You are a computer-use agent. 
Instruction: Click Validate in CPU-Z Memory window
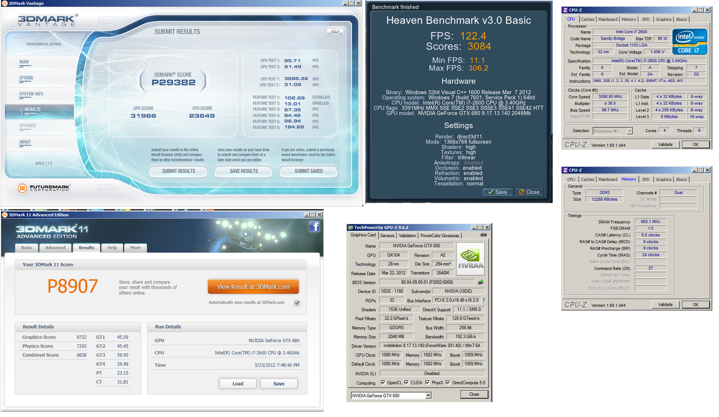point(665,305)
